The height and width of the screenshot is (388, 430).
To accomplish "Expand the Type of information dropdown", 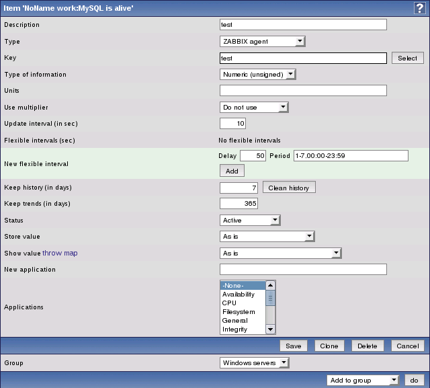I will tap(258, 75).
